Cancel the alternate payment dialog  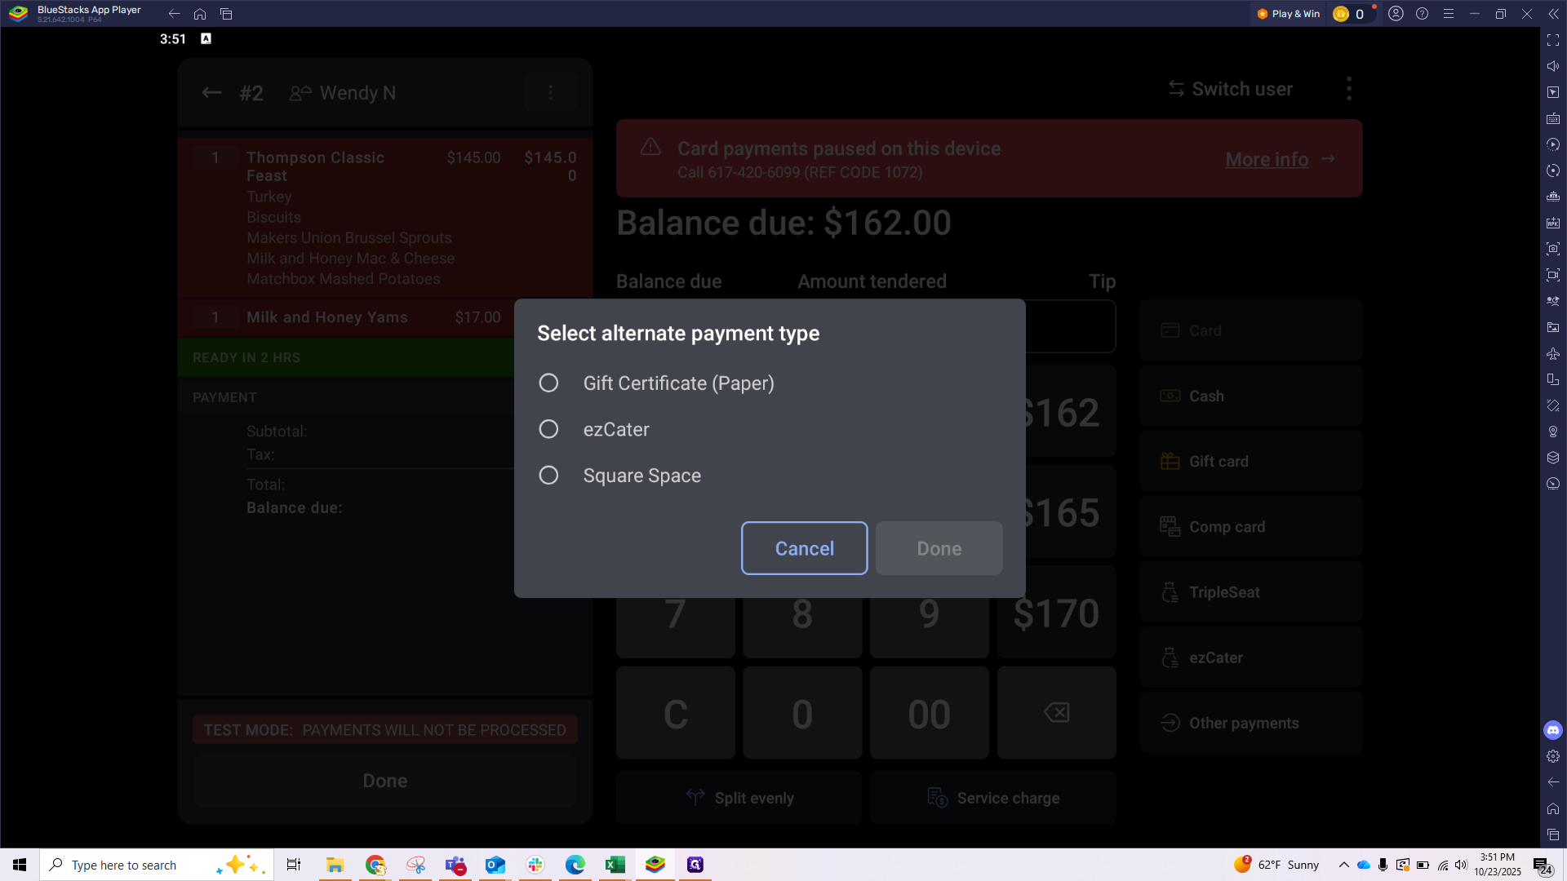point(804,548)
